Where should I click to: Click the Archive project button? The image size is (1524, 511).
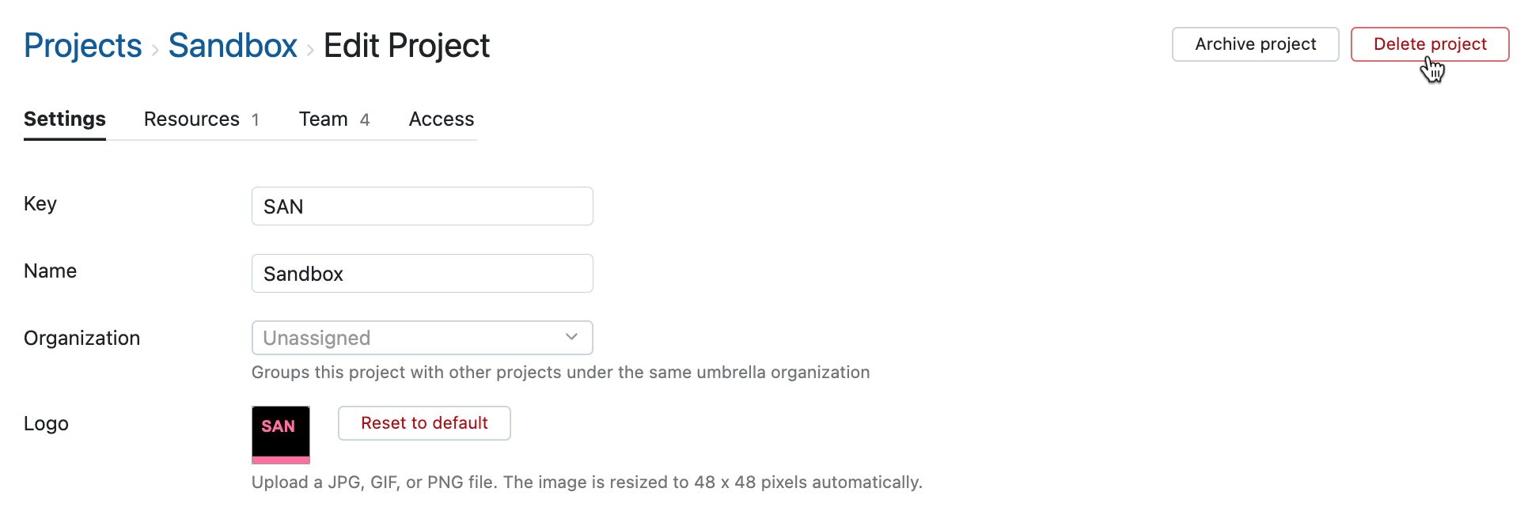[1255, 44]
